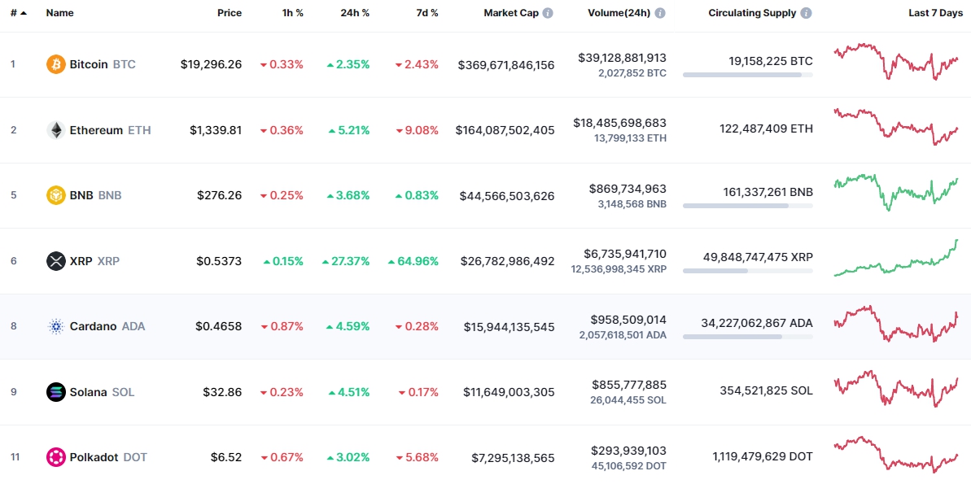Click Bitcoin volume $39,128,881,913
The width and height of the screenshot is (971, 484).
point(623,58)
